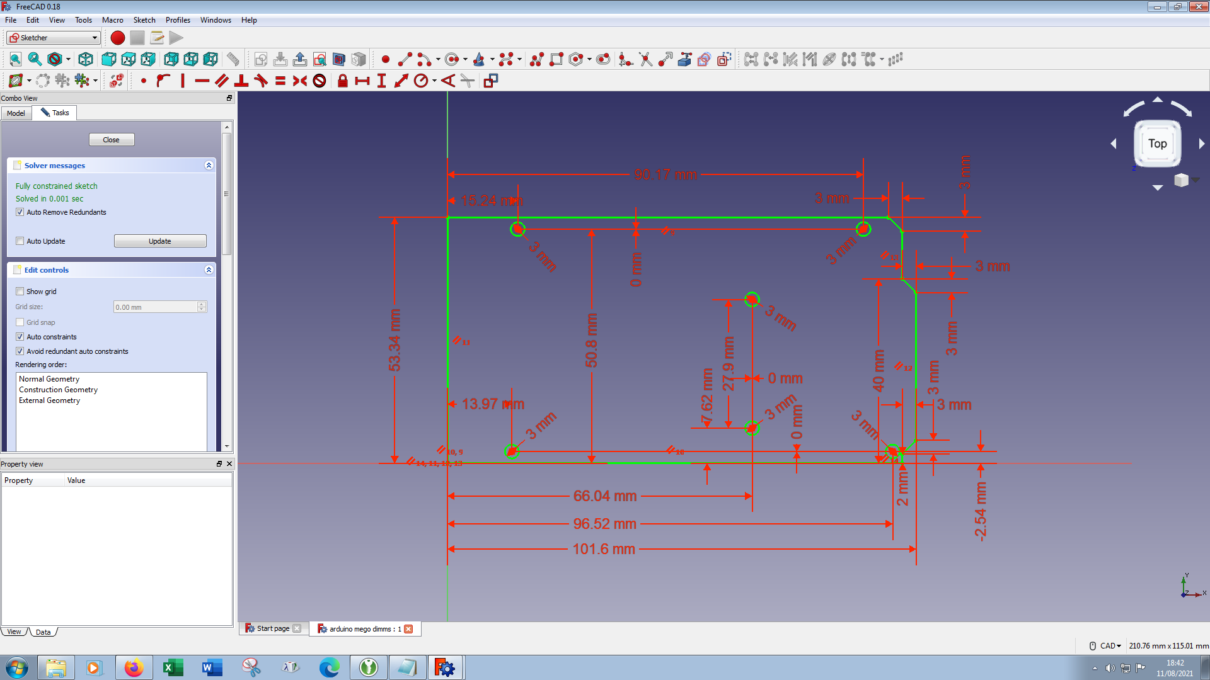1210x680 pixels.
Task: Click the FreeCAD taskbar icon
Action: click(x=446, y=667)
